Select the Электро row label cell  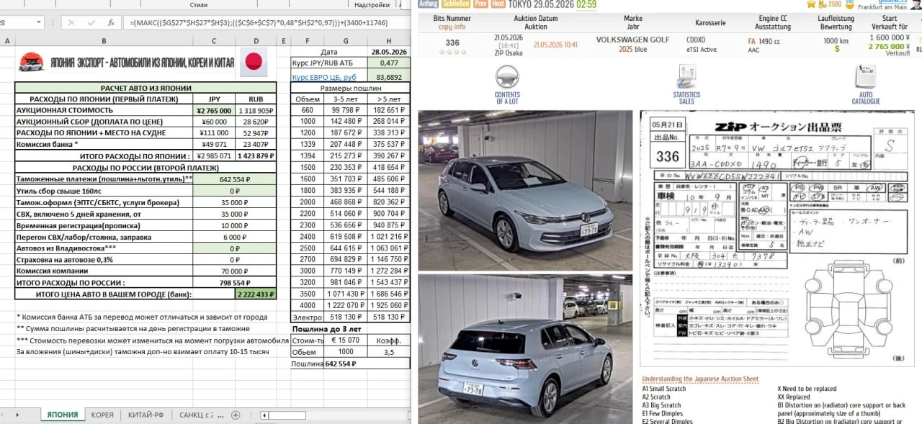click(308, 317)
